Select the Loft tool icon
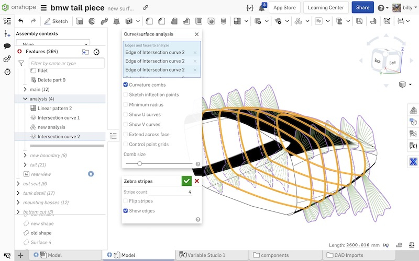The height and width of the screenshot is (261, 419). tap(116, 21)
